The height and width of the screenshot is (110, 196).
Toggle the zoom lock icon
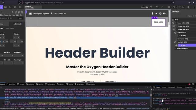[151, 7]
